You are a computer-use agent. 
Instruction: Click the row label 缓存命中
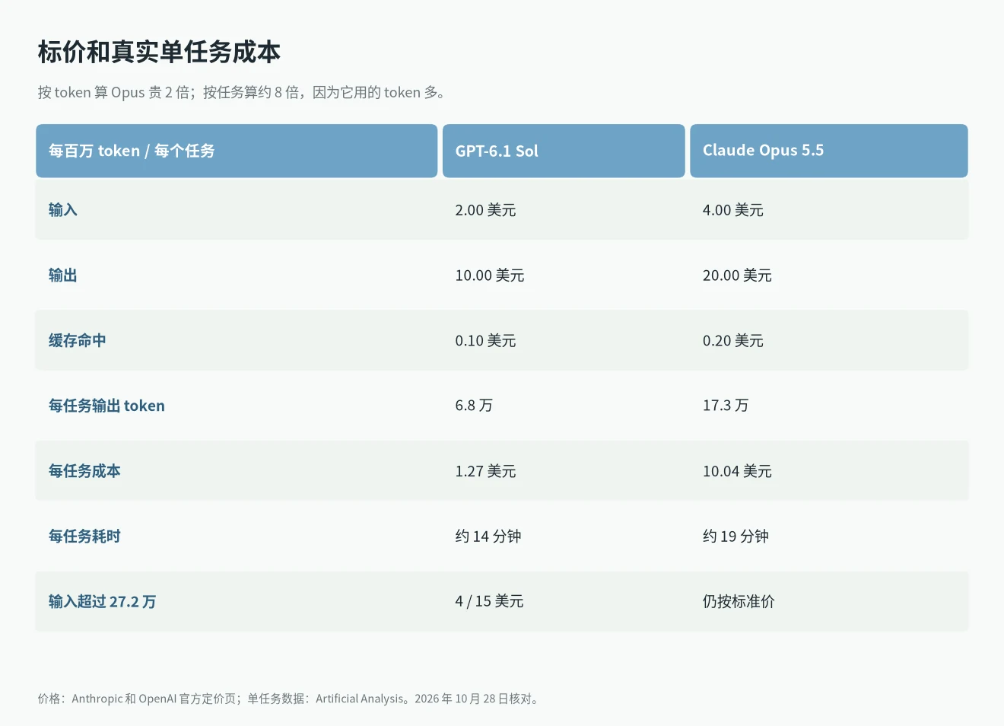(78, 341)
